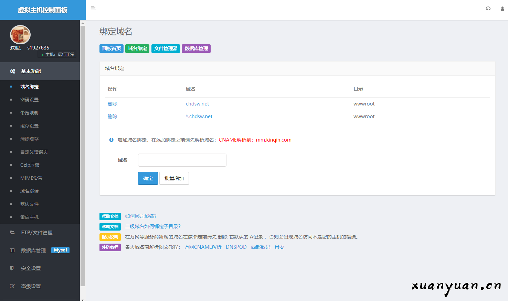Open the user account icon

(x=502, y=9)
